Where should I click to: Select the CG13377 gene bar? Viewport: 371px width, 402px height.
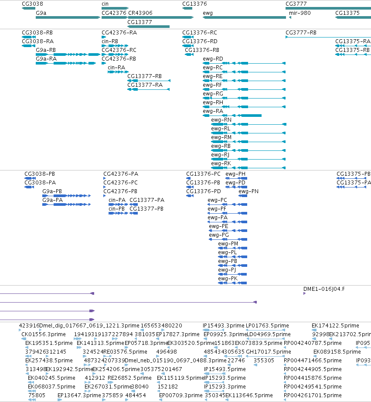[x=148, y=27]
